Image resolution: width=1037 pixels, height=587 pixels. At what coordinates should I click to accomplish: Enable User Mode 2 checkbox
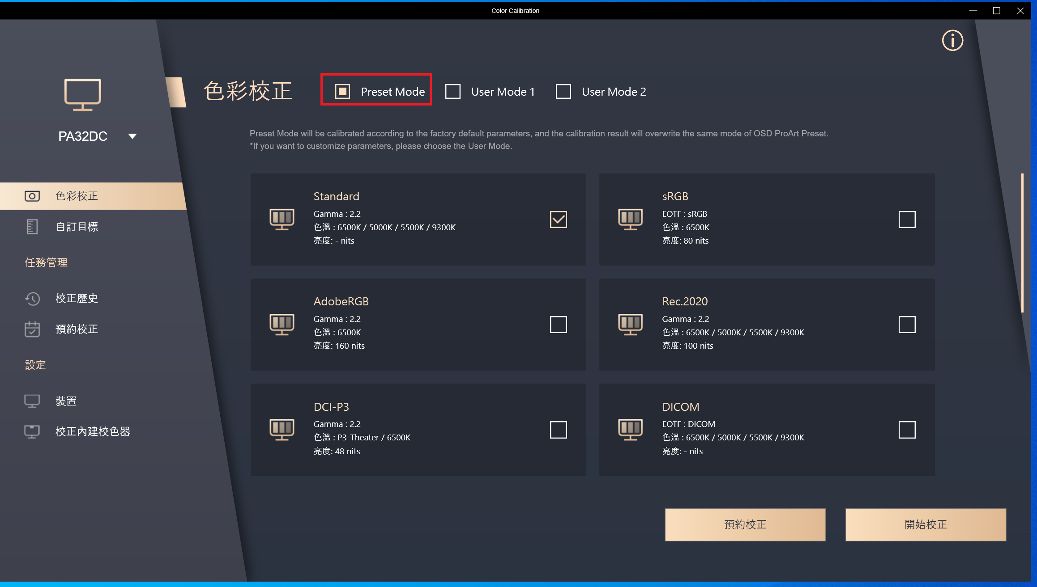[563, 92]
